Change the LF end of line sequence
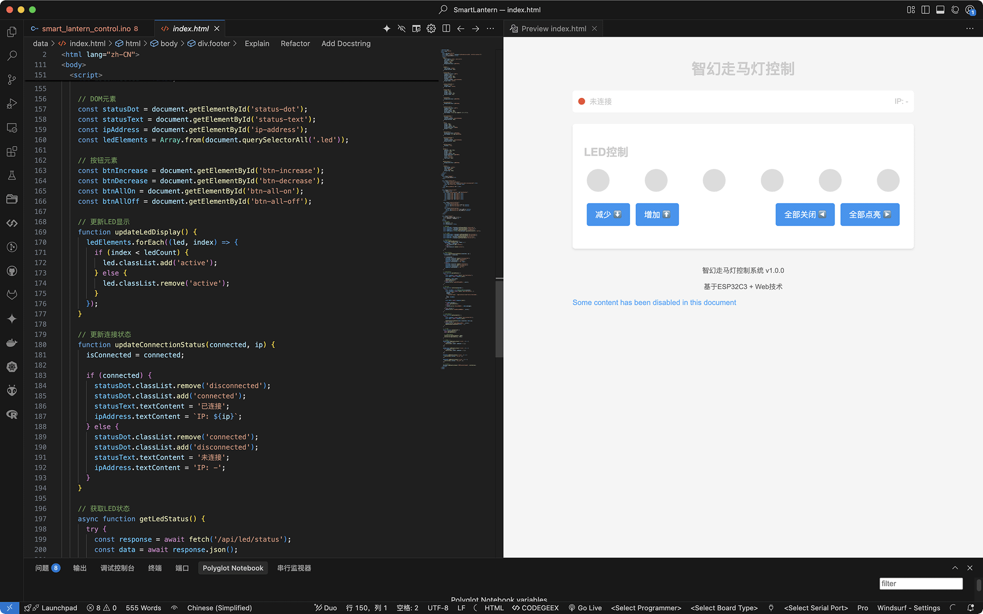The image size is (983, 614). 461,608
